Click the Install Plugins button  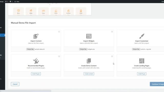coord(36,74)
